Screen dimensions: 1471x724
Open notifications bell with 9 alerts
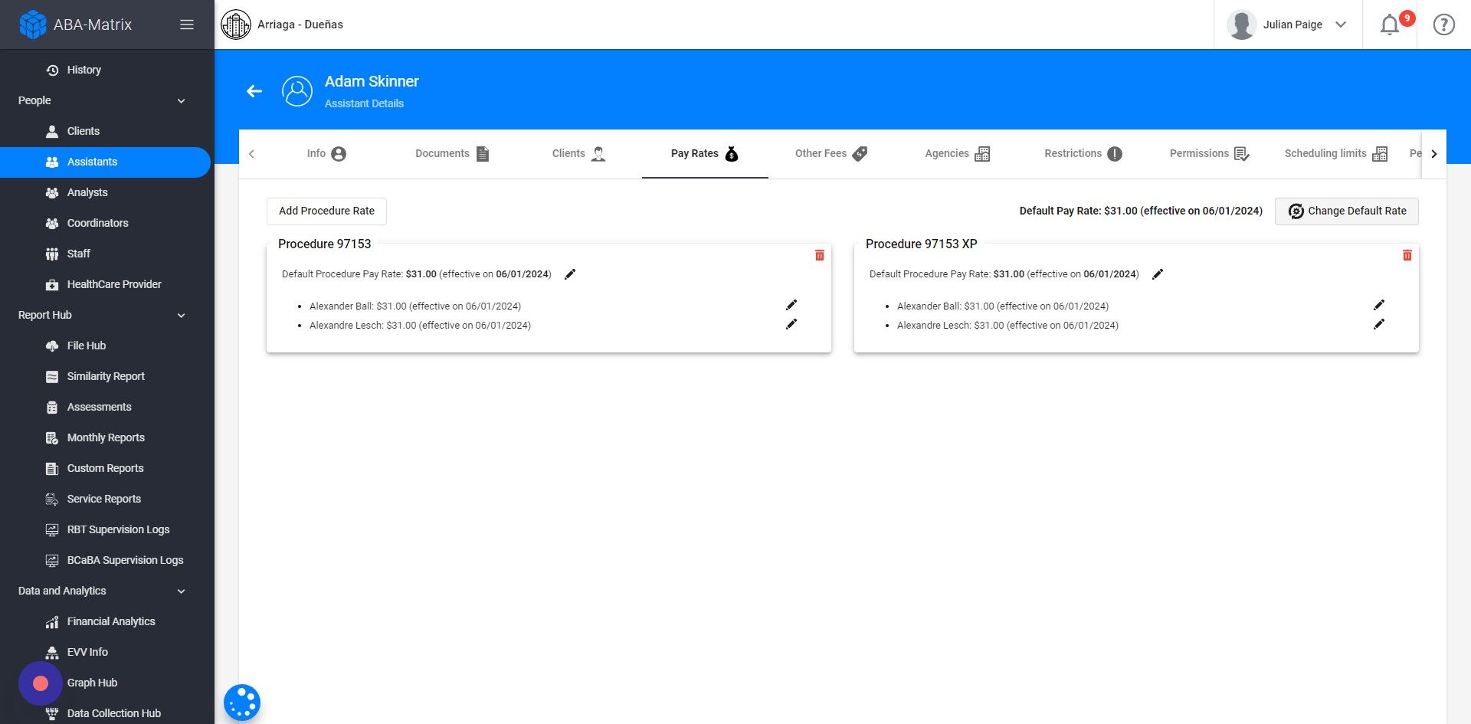[1390, 25]
